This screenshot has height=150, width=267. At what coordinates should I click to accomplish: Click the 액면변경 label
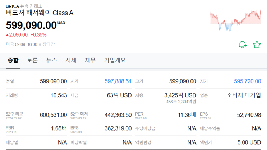(x=143, y=142)
